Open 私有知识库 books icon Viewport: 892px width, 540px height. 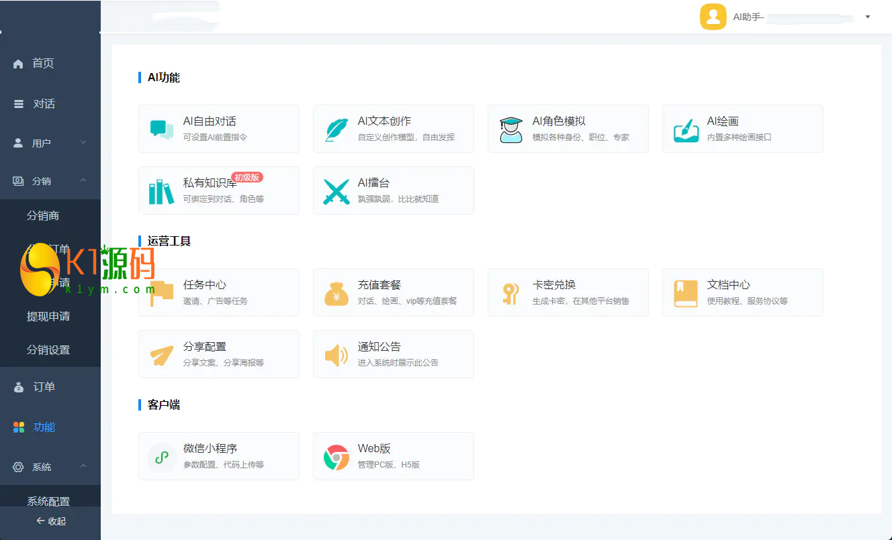coord(161,191)
